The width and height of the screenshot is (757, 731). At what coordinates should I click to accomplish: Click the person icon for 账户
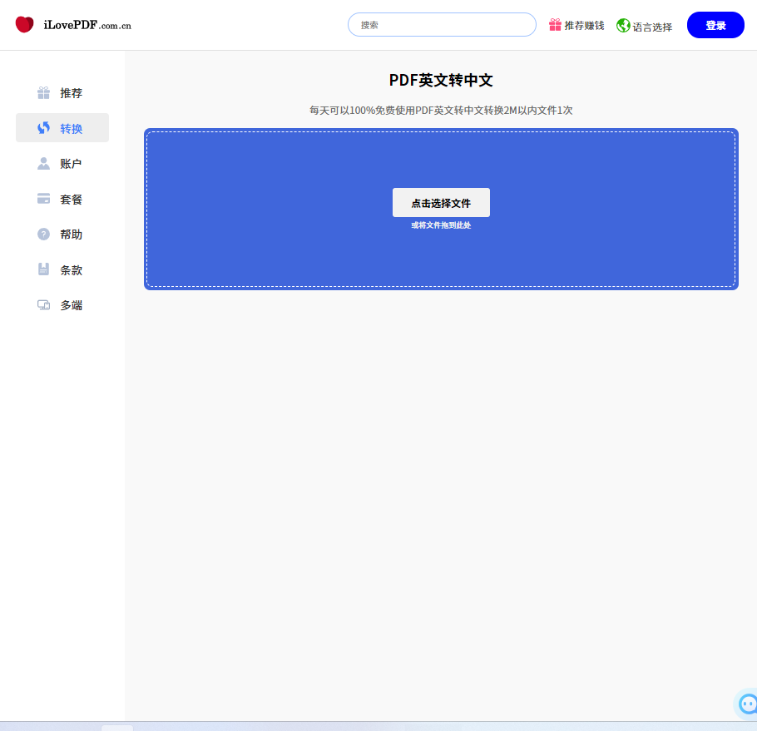43,164
